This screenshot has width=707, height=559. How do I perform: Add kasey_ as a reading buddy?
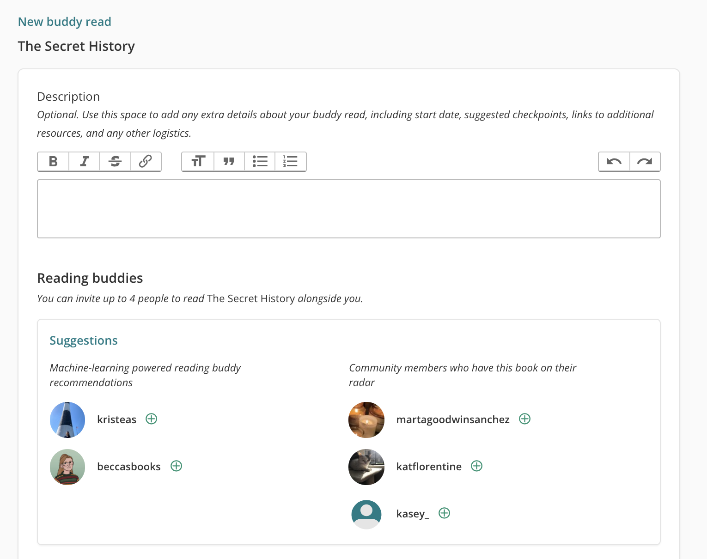click(x=445, y=513)
